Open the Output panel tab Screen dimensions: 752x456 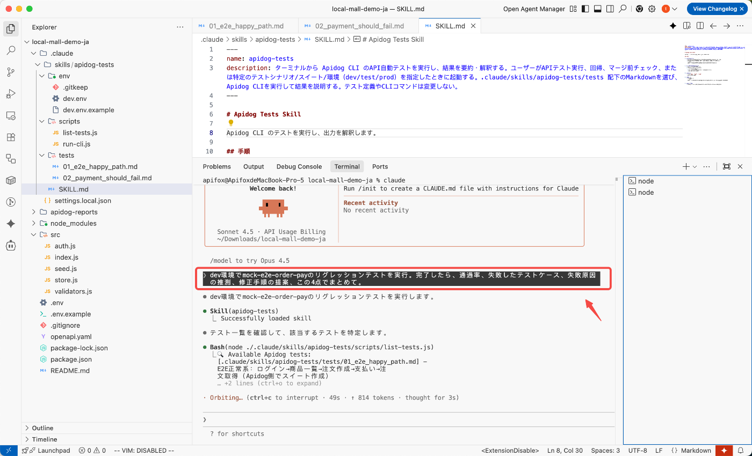tap(254, 166)
